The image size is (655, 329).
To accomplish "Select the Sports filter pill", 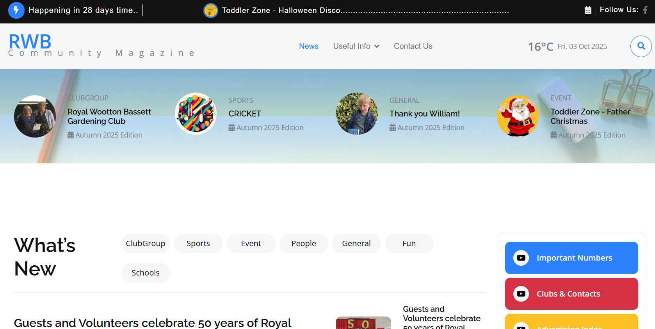I will pyautogui.click(x=198, y=243).
